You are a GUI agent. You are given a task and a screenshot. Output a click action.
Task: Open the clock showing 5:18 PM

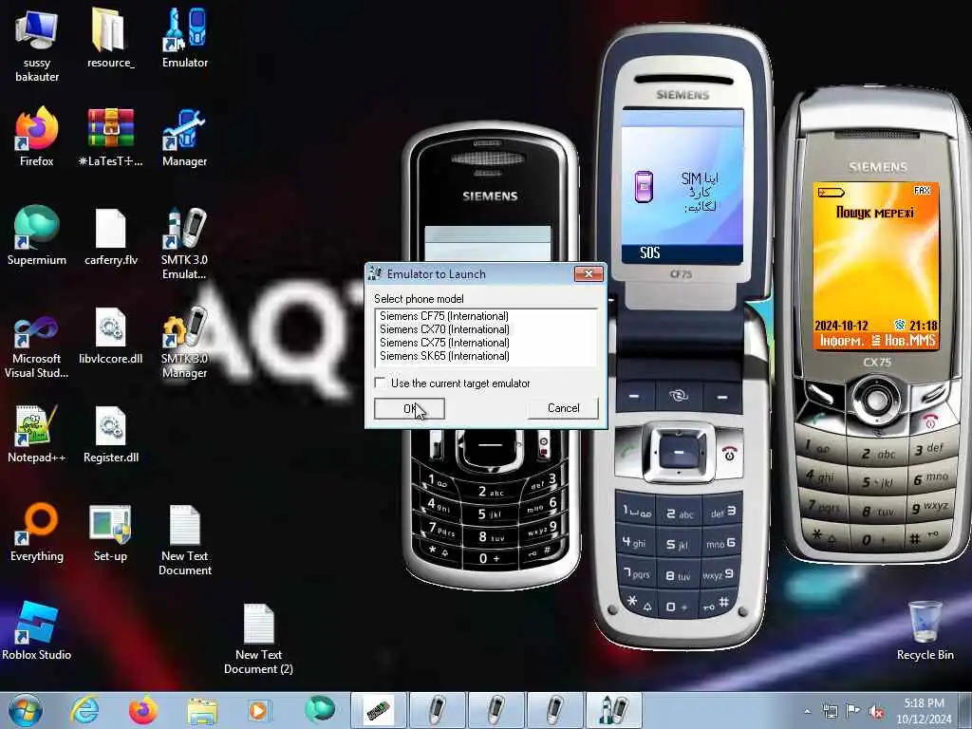point(924,710)
